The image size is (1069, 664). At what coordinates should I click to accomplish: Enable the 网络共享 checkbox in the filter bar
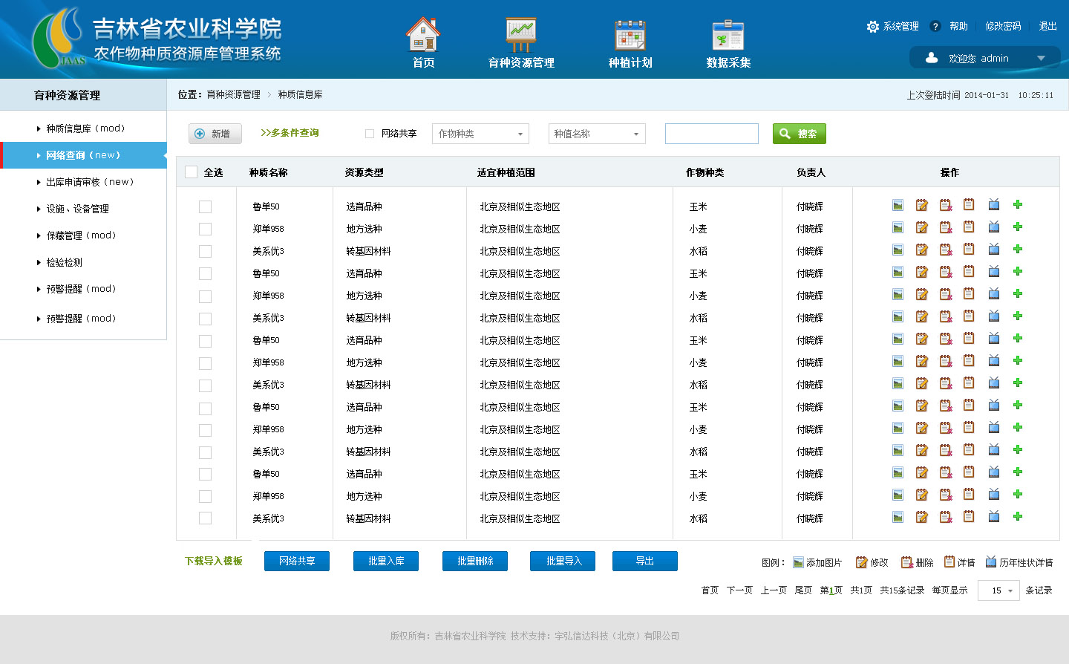click(370, 134)
